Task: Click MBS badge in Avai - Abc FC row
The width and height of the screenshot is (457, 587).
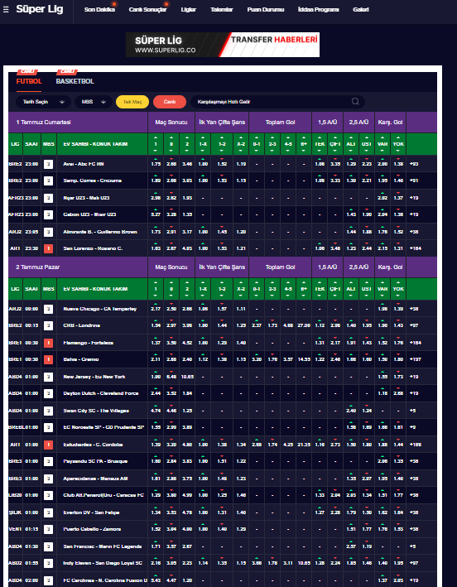Action: click(48, 164)
